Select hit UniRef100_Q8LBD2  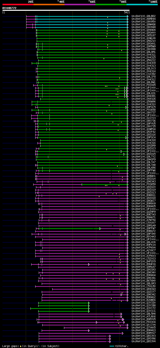tap(143, 16)
